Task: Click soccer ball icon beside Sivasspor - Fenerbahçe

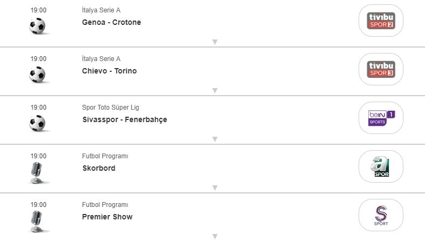Action: (x=37, y=123)
